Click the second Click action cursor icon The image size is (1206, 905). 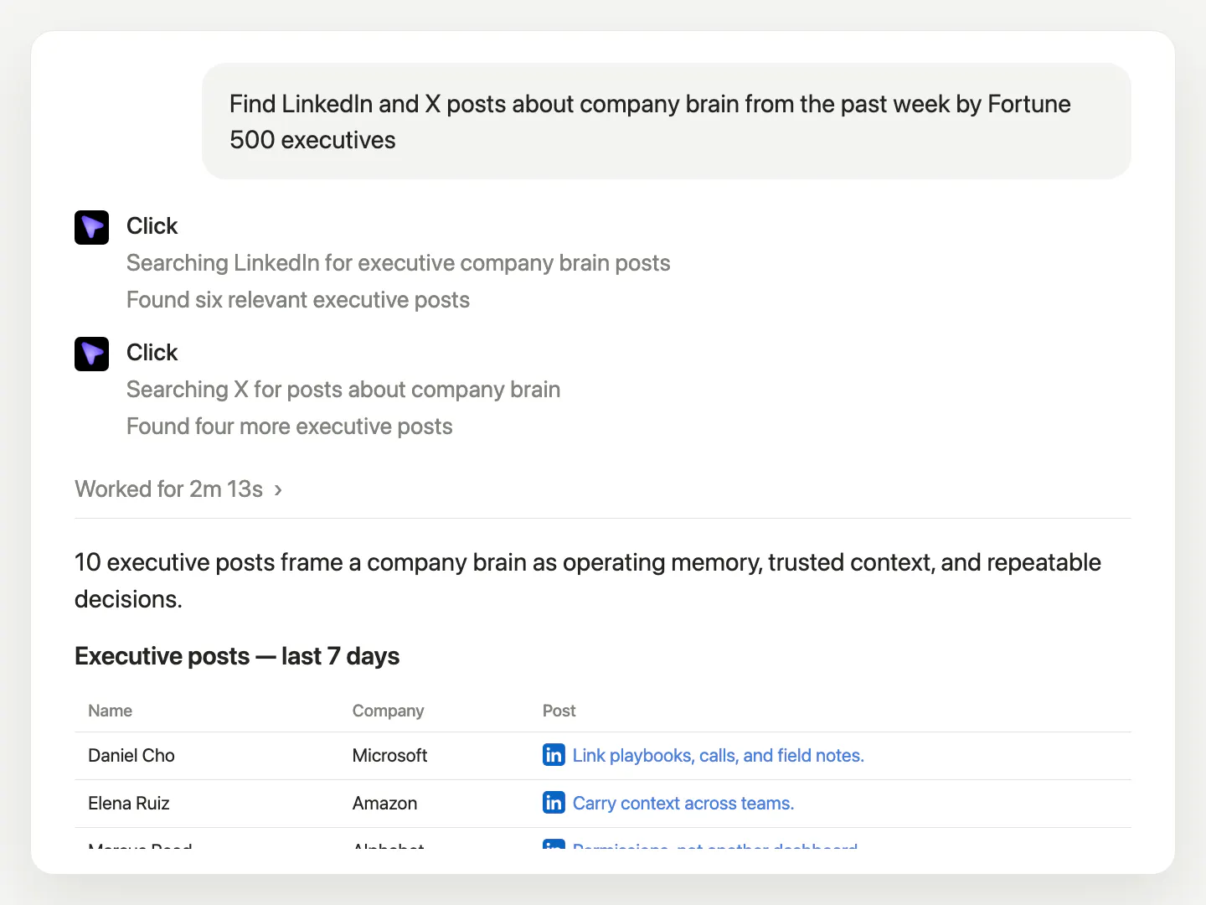(x=91, y=354)
